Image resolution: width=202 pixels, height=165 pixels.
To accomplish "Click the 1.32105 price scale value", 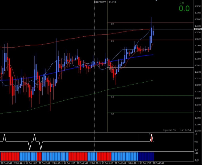I will 198,111.
